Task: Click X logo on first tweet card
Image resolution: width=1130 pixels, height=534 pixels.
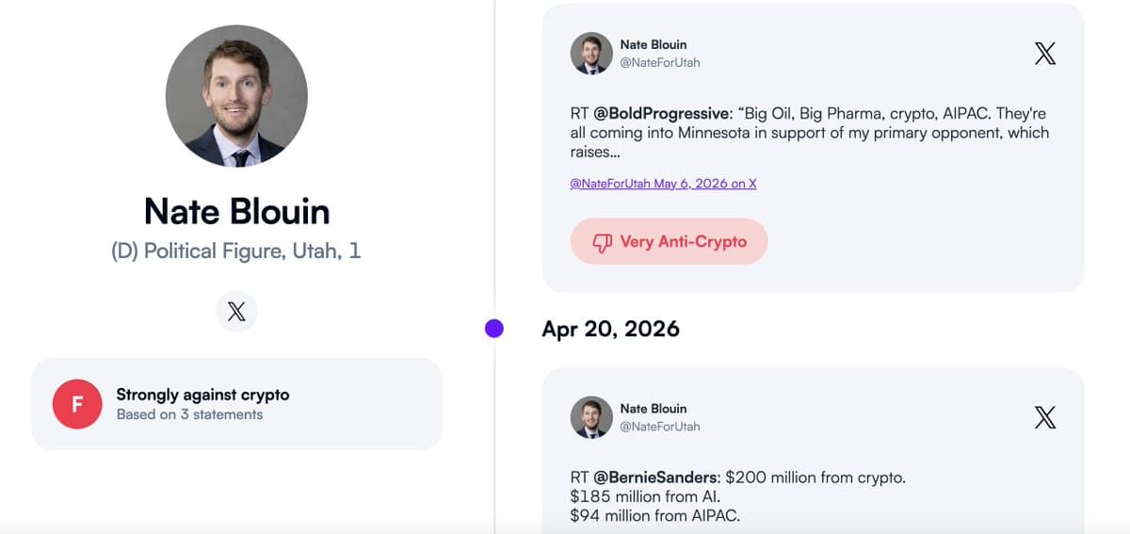Action: tap(1045, 54)
